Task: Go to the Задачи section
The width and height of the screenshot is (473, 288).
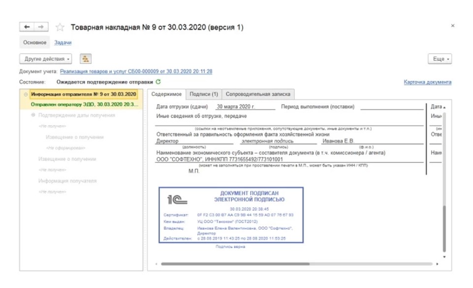Action: coord(63,43)
